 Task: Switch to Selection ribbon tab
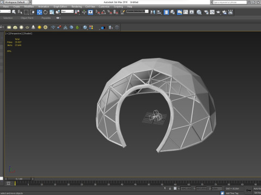point(8,18)
